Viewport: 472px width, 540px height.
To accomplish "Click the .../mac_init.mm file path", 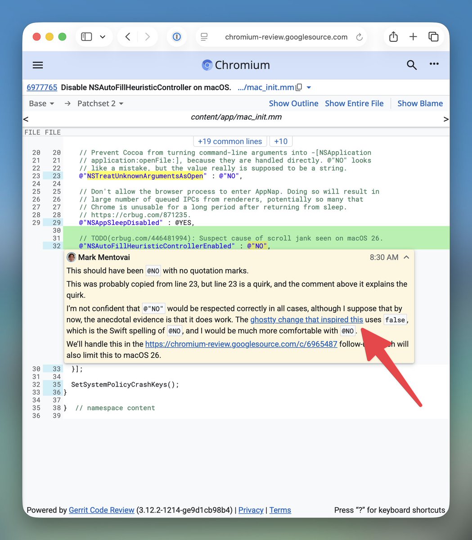I will (x=265, y=87).
